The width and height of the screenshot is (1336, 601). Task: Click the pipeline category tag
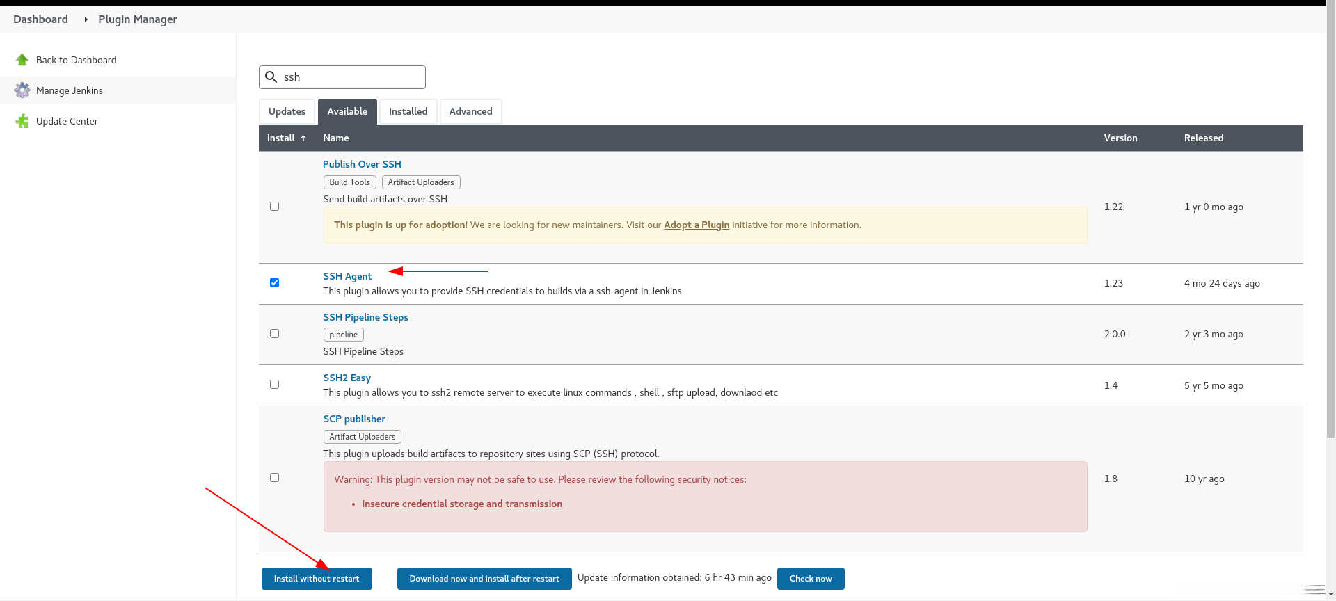(343, 335)
